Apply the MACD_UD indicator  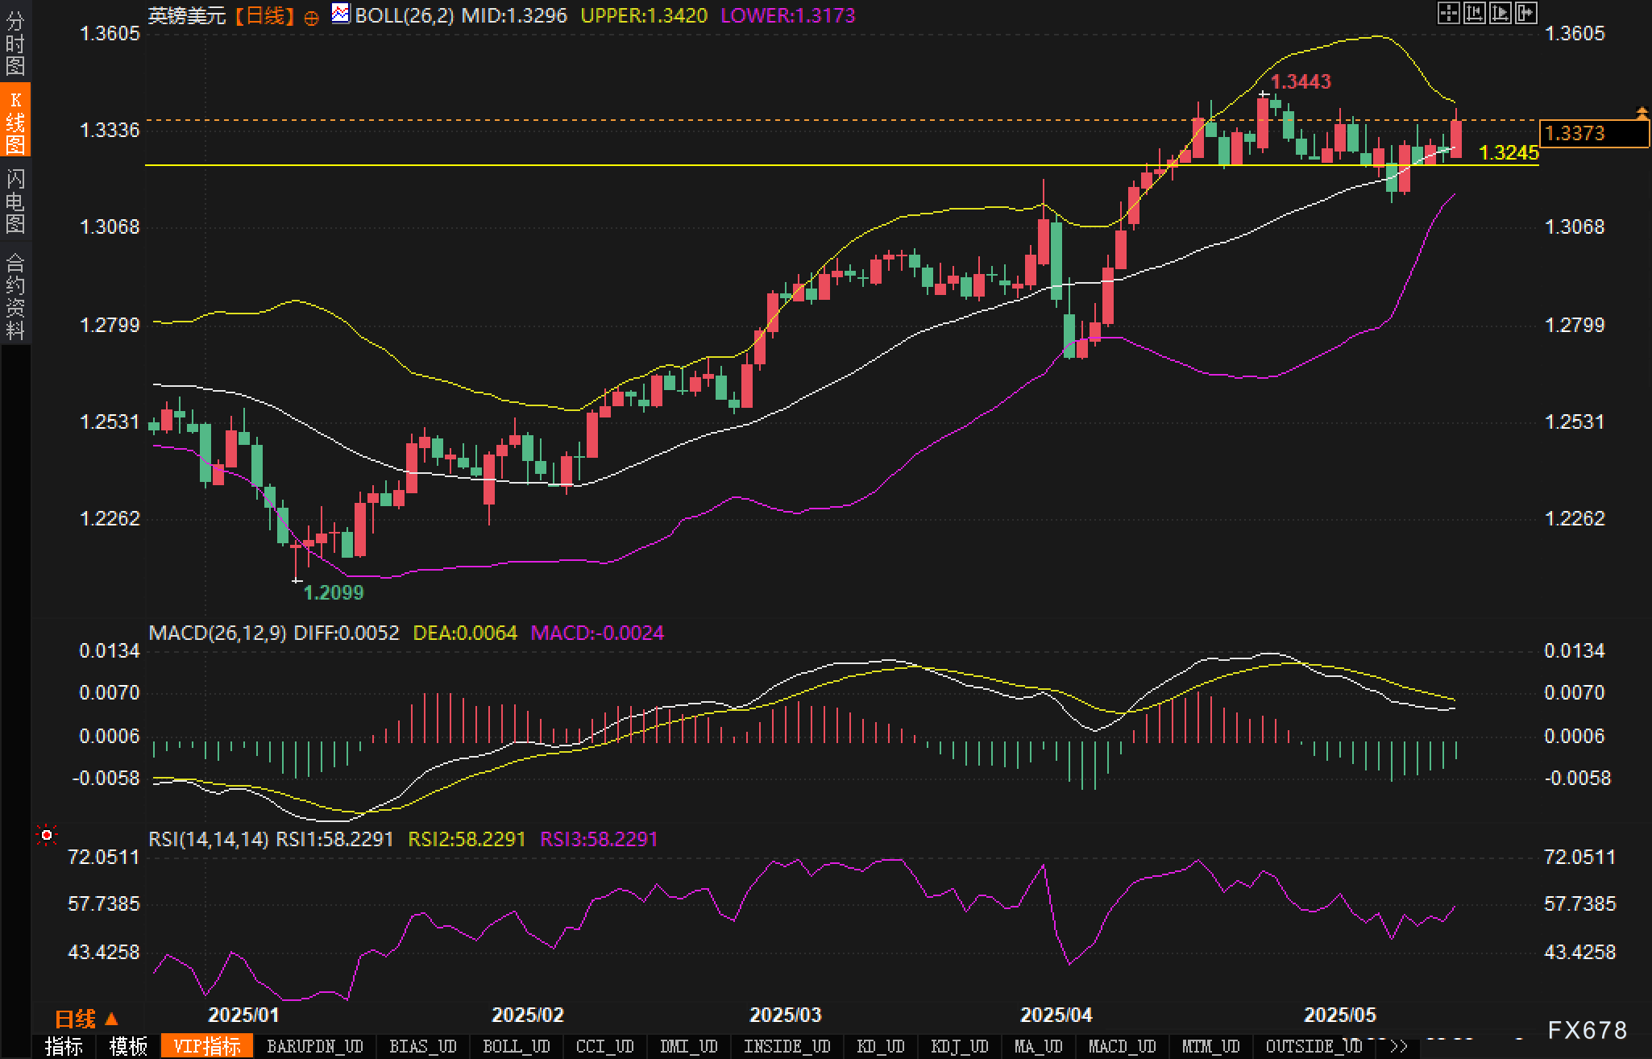(1122, 1046)
